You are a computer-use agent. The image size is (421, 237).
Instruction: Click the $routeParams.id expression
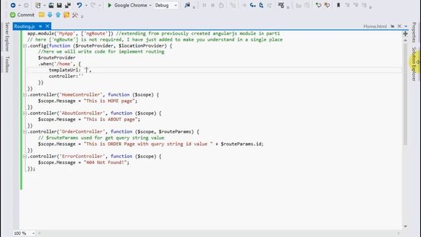(241, 144)
